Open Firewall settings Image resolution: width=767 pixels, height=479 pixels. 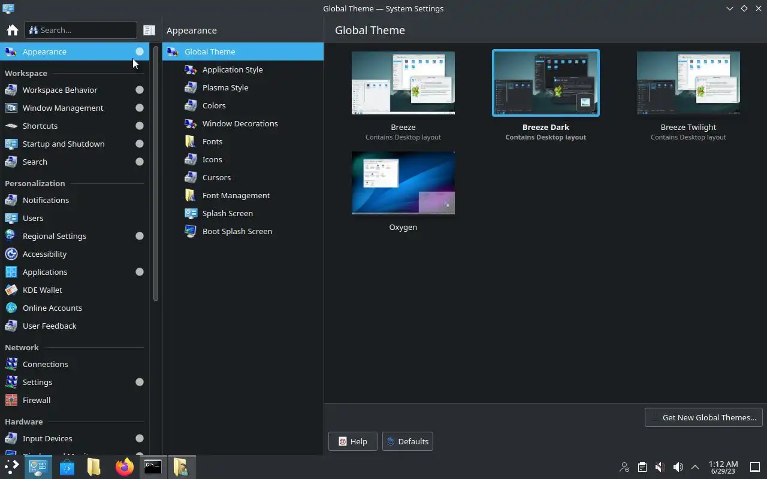[x=74, y=400]
